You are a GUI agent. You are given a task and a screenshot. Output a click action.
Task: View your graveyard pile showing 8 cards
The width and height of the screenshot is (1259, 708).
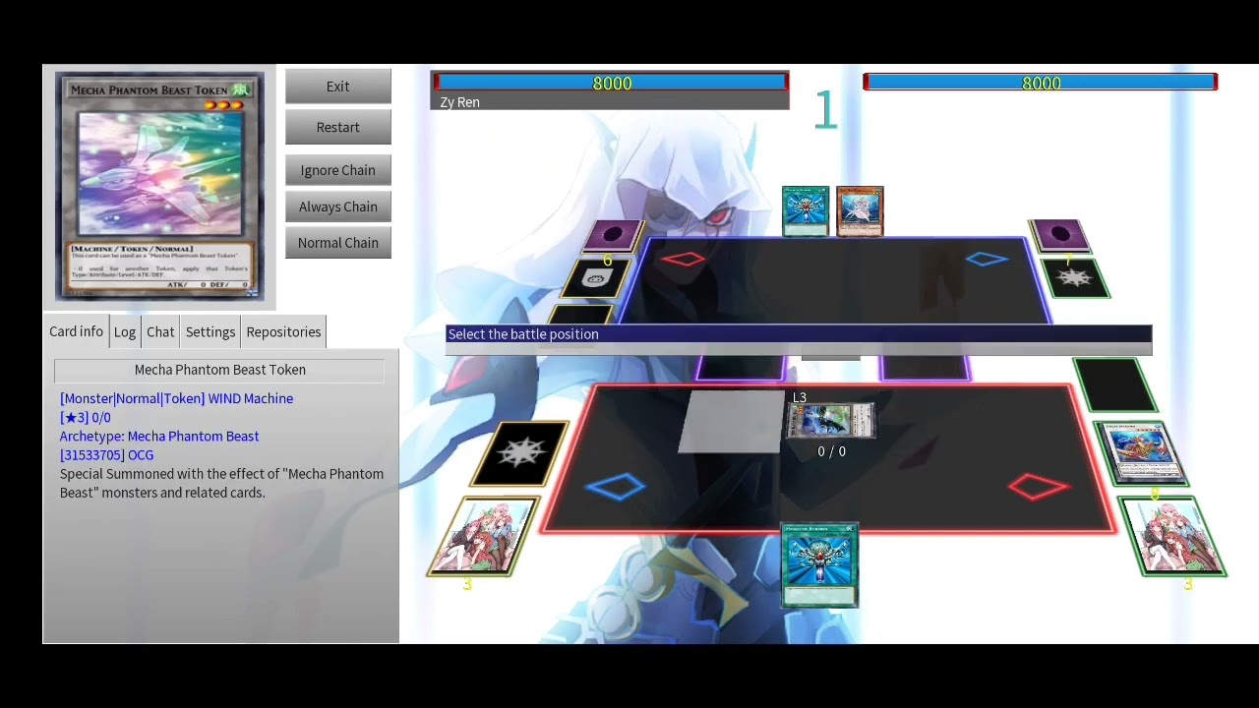coord(1141,453)
